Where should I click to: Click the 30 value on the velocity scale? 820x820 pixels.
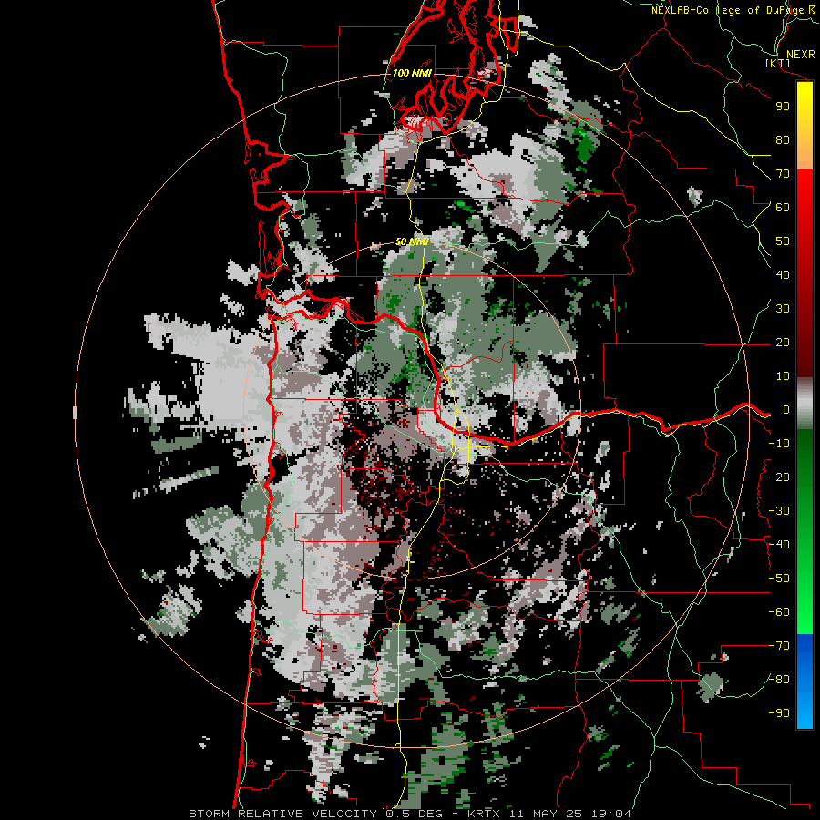pyautogui.click(x=783, y=309)
